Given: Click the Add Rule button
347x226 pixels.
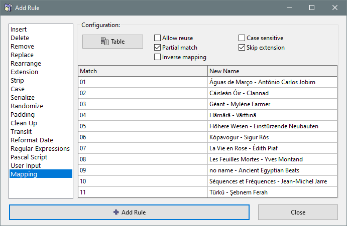Looking at the screenshot, I should click(x=129, y=212).
